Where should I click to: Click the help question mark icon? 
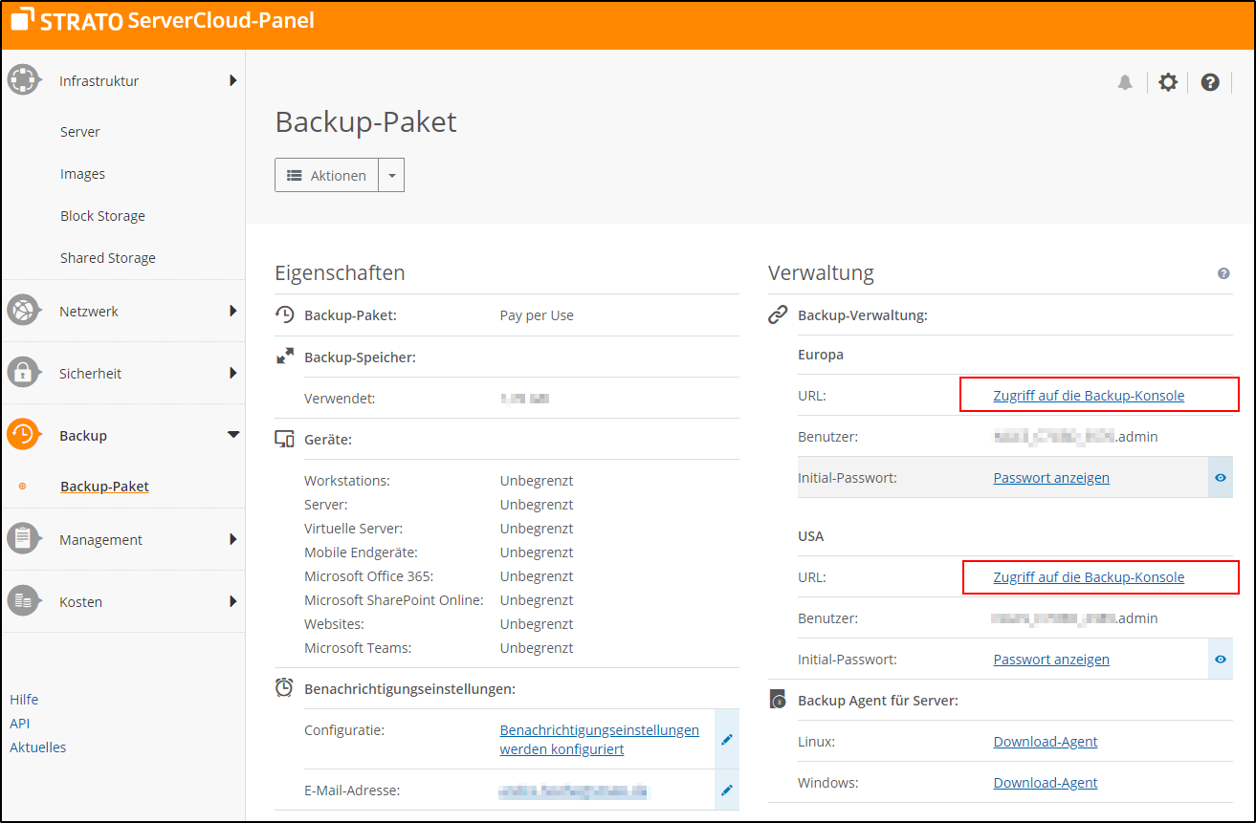(x=1210, y=82)
